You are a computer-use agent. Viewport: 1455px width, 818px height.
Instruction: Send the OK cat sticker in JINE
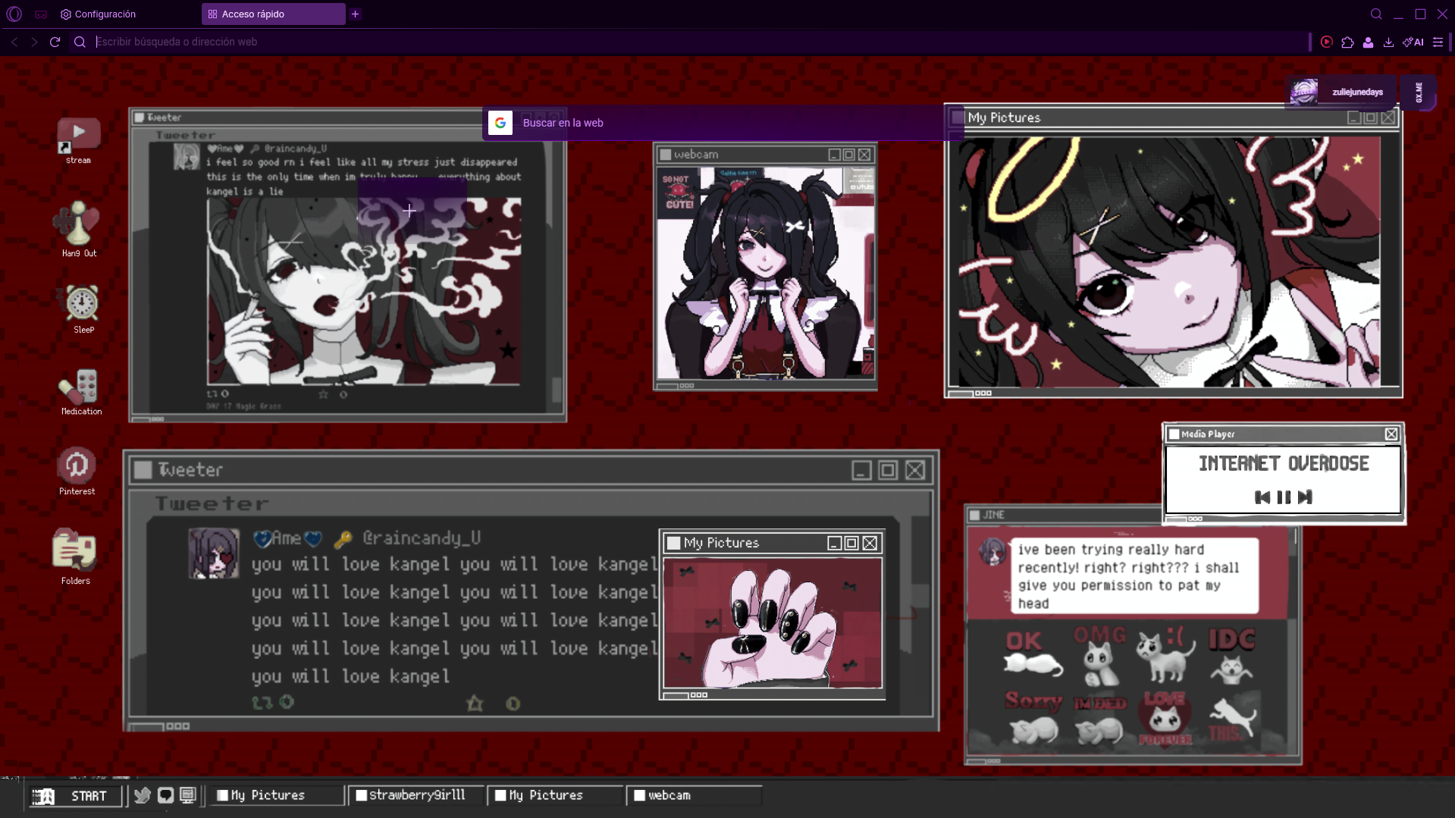pyautogui.click(x=1033, y=653)
